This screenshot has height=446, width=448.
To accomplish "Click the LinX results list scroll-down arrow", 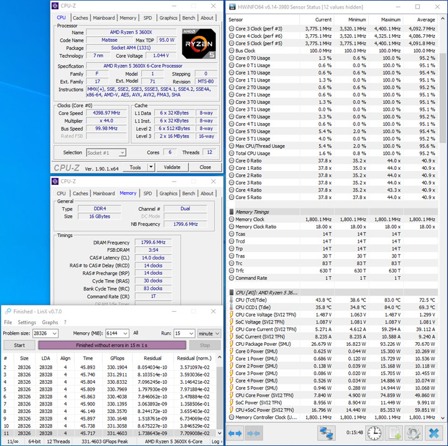I will (220, 433).
